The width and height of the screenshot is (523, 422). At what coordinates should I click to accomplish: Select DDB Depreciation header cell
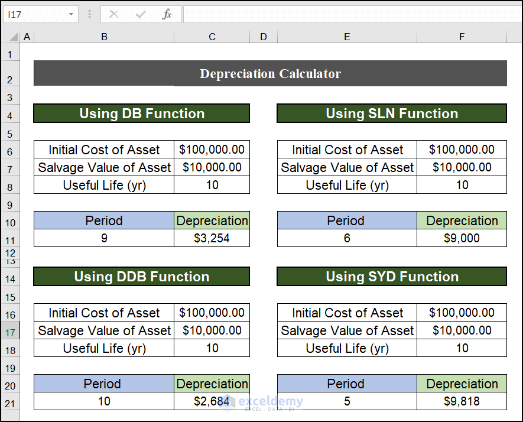[x=212, y=384]
